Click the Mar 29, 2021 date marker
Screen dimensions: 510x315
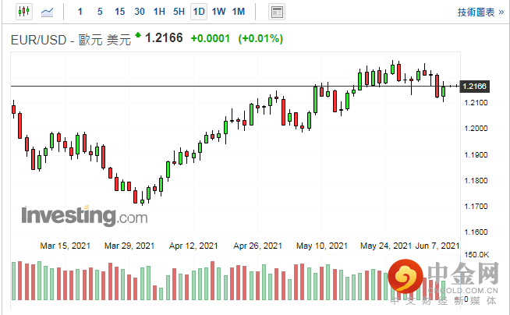pyautogui.click(x=129, y=246)
